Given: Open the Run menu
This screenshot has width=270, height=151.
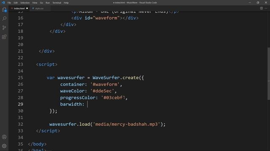Looking at the screenshot, I should 48,3.
